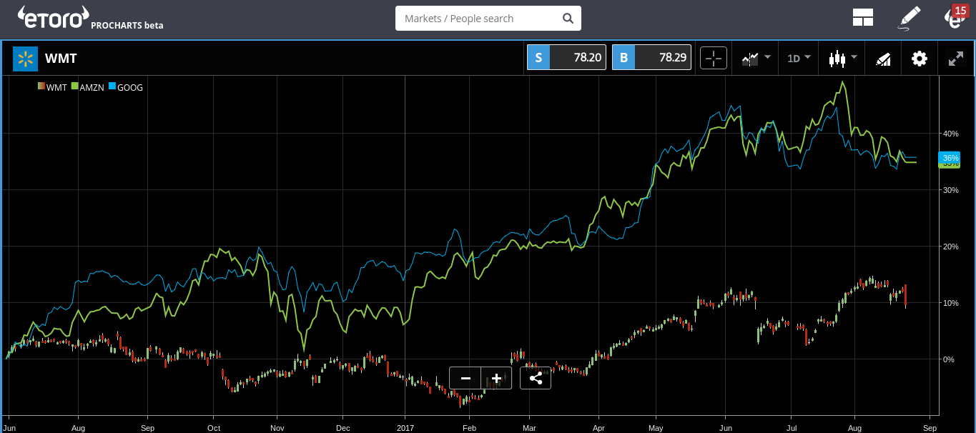Open the drawing tools and indicators icon
The width and height of the screenshot is (976, 433).
883,59
